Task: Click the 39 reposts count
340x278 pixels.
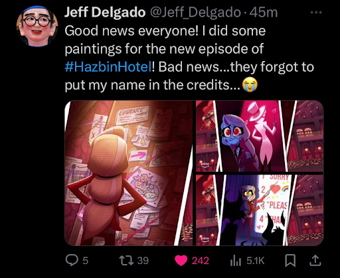Action: [143, 261]
